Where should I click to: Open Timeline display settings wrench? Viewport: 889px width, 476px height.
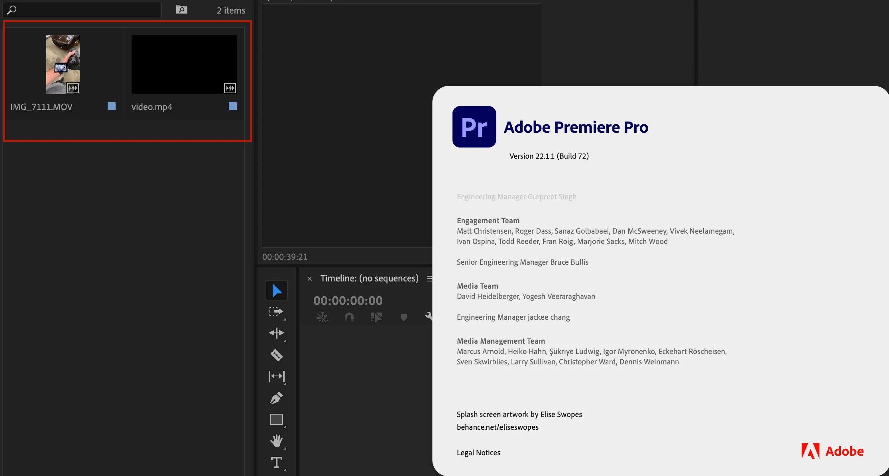tap(429, 317)
